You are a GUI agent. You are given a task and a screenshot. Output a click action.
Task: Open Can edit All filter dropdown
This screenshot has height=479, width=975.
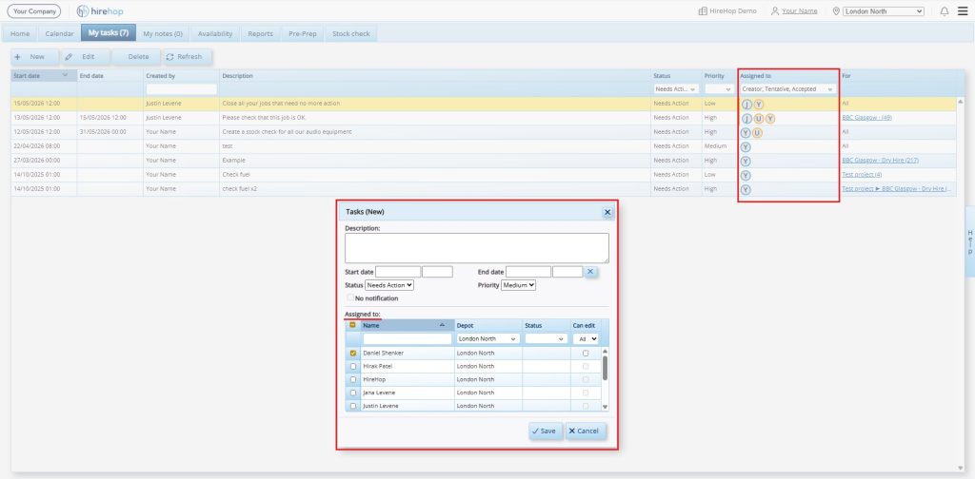click(x=586, y=339)
